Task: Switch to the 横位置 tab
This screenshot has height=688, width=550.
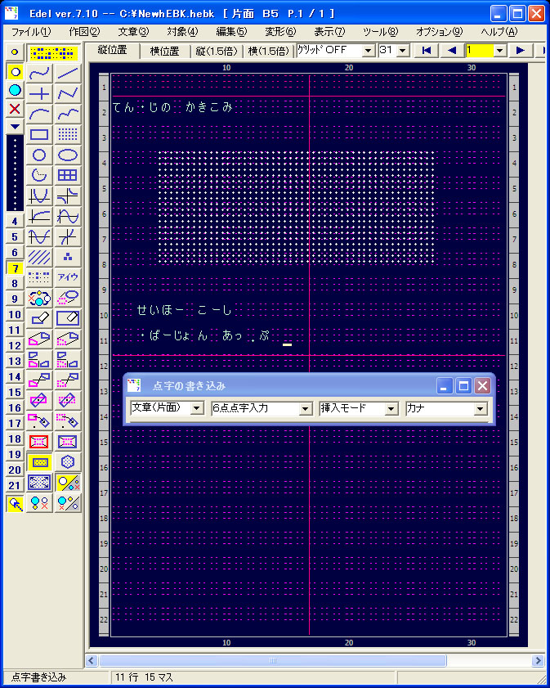Action: point(164,51)
